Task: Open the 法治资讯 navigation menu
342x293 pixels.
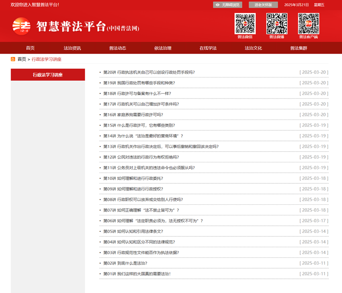Action: [72, 48]
